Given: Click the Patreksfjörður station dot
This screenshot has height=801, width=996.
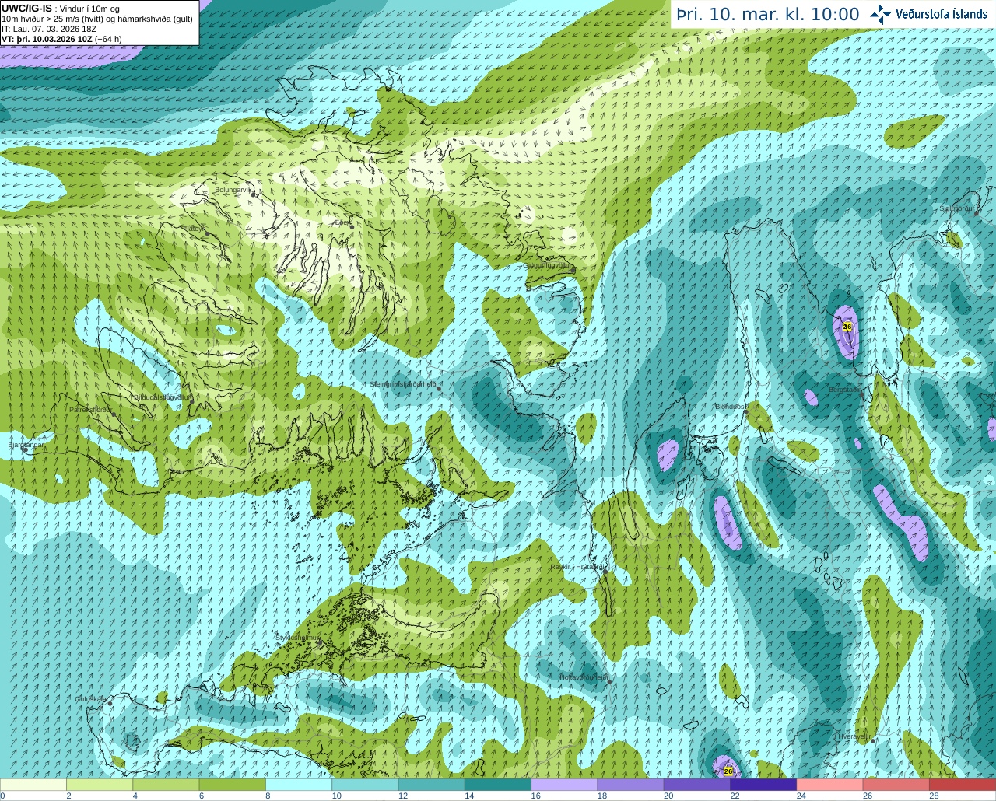Looking at the screenshot, I should click(114, 414).
